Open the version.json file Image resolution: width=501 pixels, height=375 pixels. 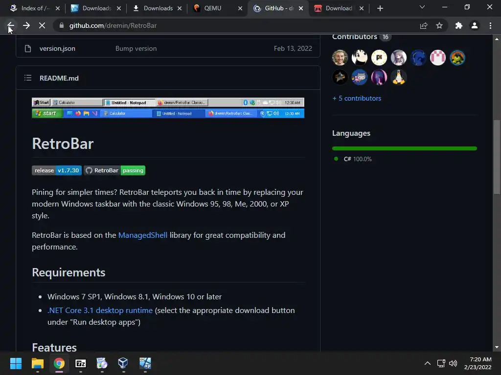[x=57, y=48]
